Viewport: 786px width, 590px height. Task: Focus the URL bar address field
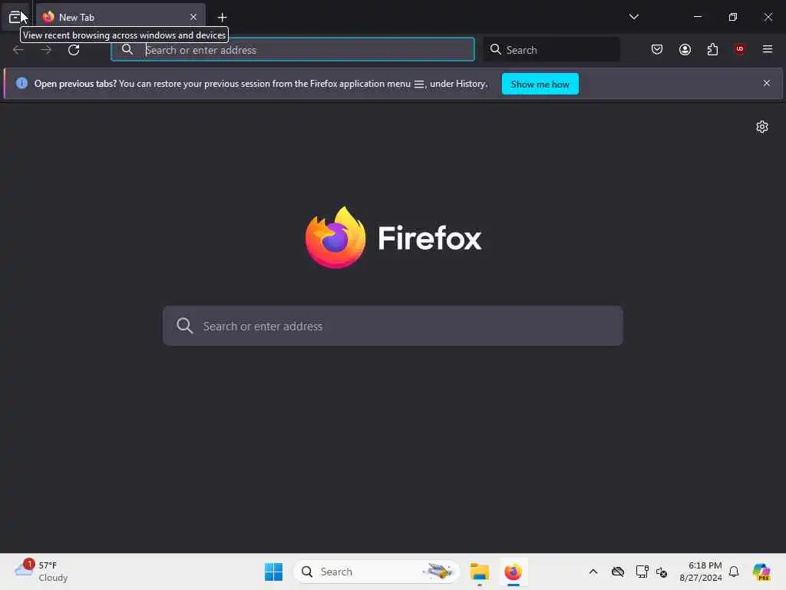pos(292,50)
